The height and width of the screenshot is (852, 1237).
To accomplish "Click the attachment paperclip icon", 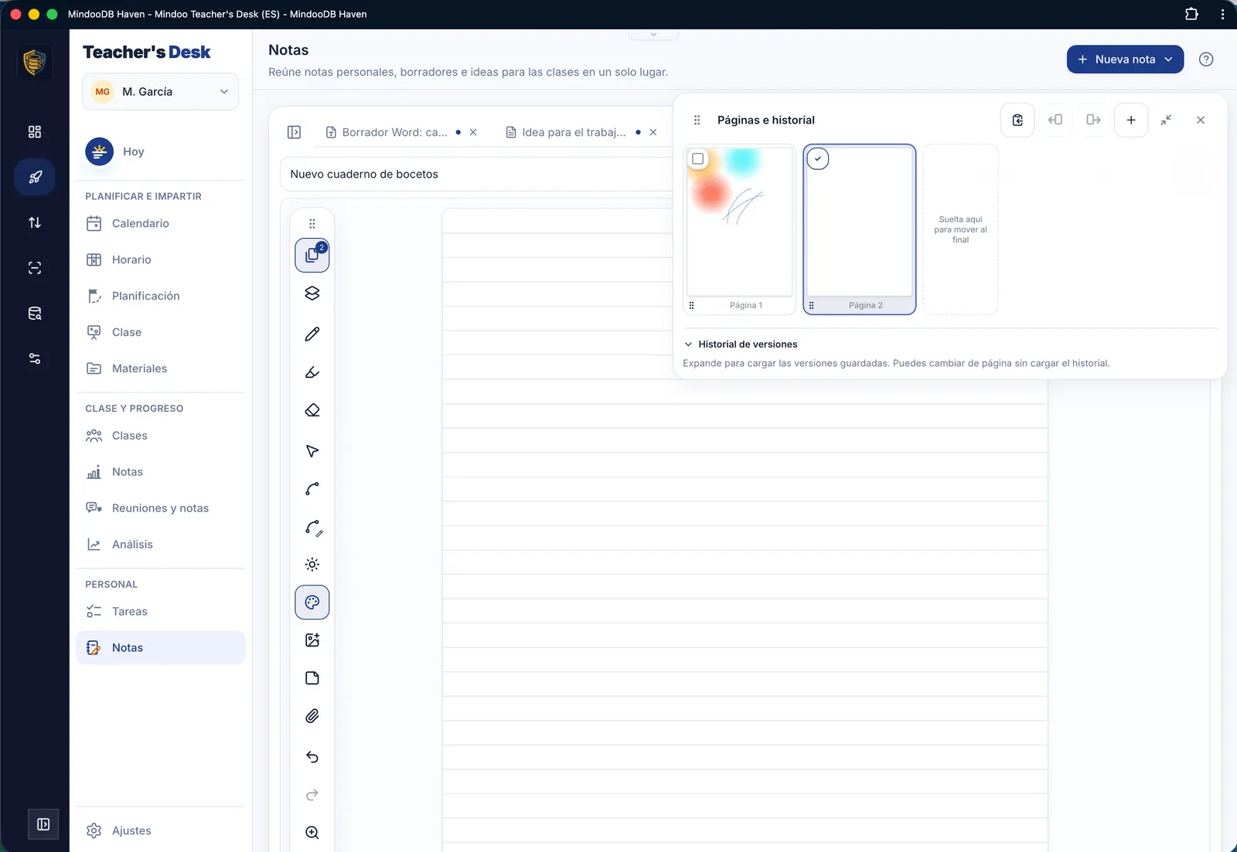I will [312, 716].
